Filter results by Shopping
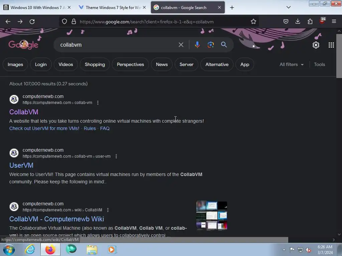Viewport: 342px width, 256px height. (95, 64)
